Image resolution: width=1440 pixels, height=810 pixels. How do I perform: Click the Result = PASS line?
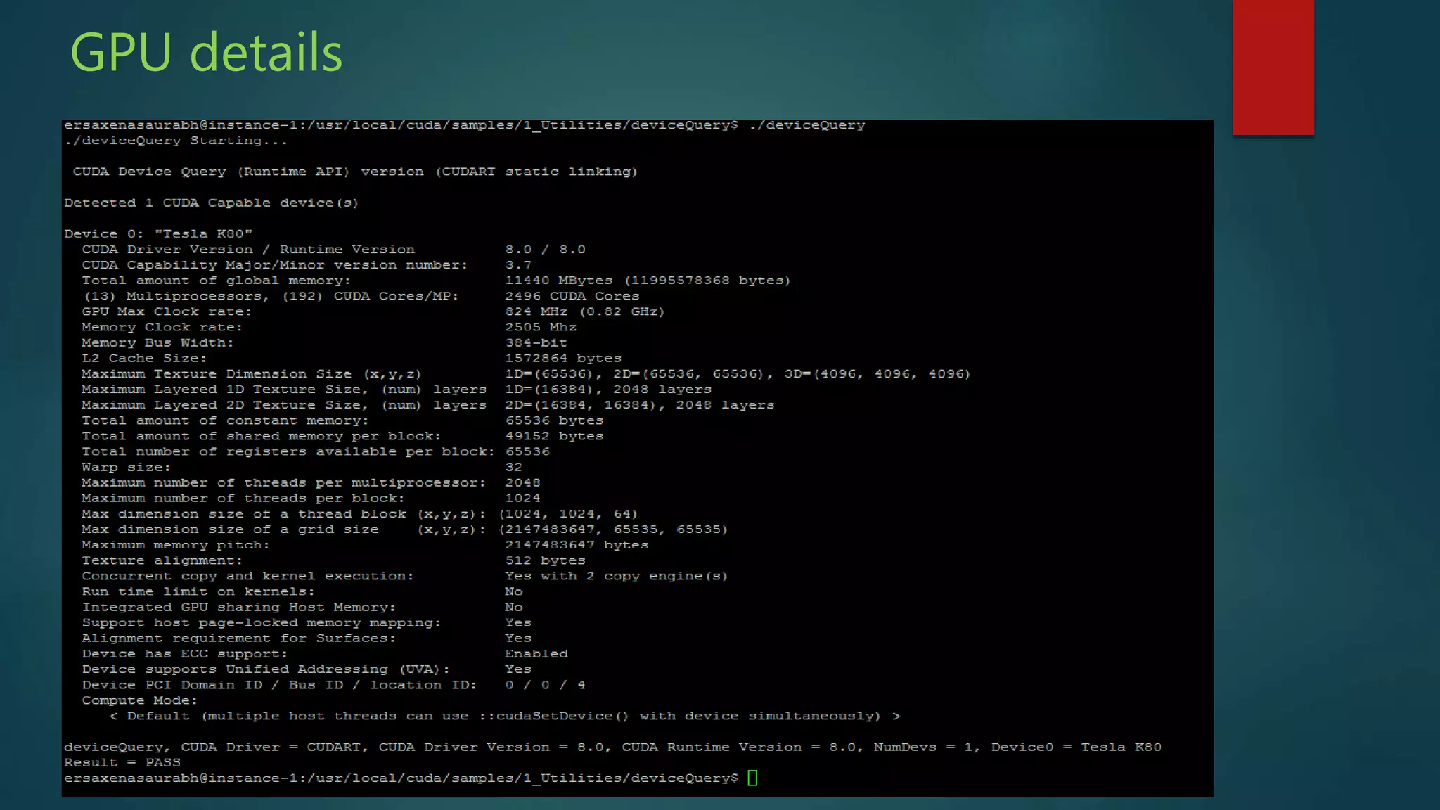pyautogui.click(x=122, y=762)
